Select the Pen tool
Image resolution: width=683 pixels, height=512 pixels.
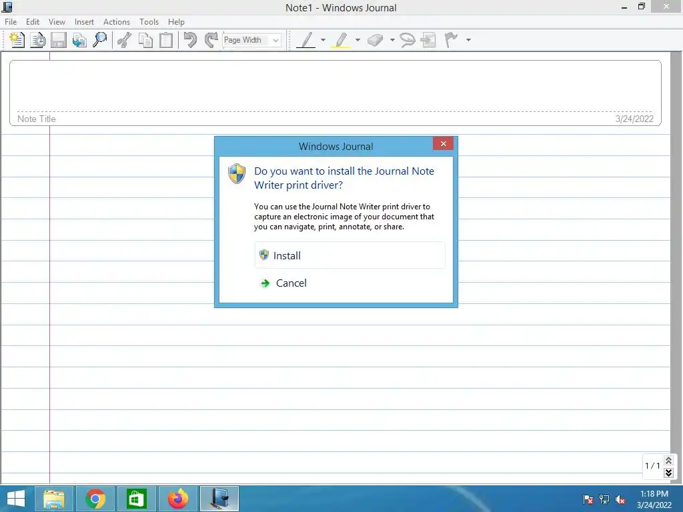tap(306, 40)
